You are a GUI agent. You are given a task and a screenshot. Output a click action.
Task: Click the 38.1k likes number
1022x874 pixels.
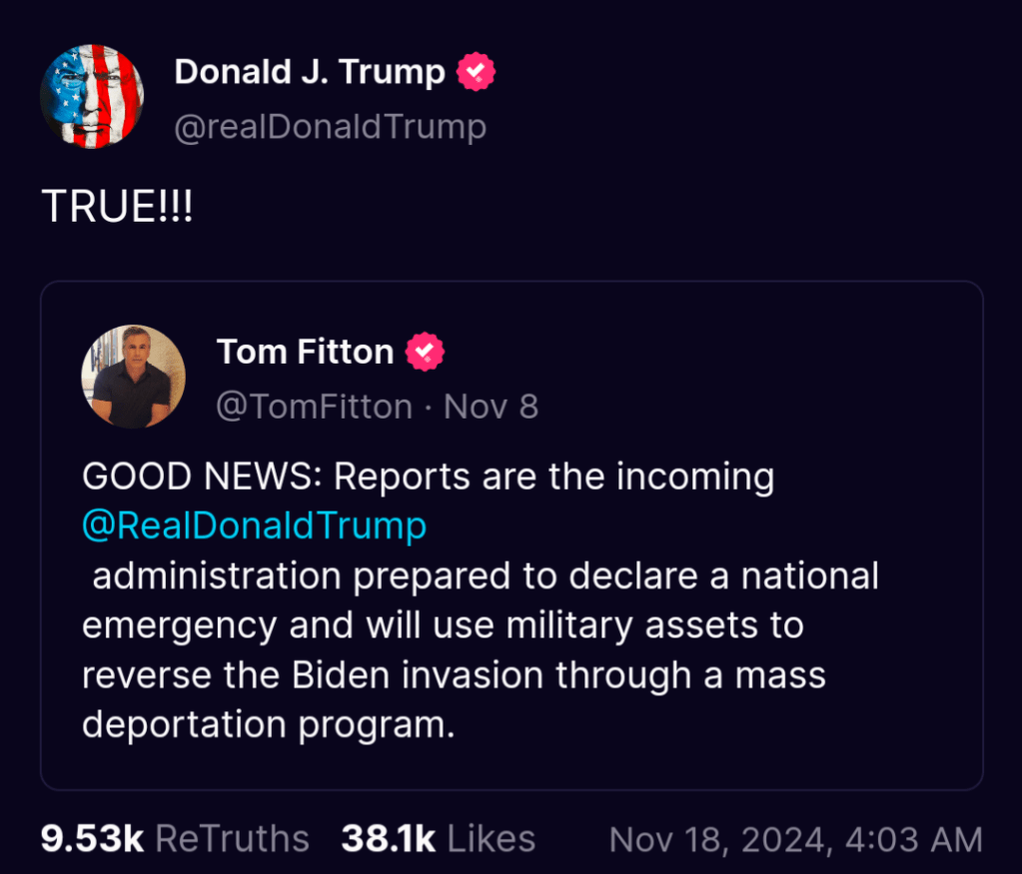pyautogui.click(x=388, y=839)
